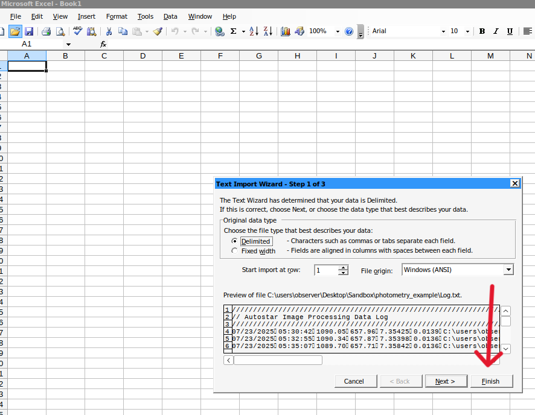Viewport: 535px width, 415px height.
Task: Click the Research binoculars icon
Action: click(x=91, y=31)
